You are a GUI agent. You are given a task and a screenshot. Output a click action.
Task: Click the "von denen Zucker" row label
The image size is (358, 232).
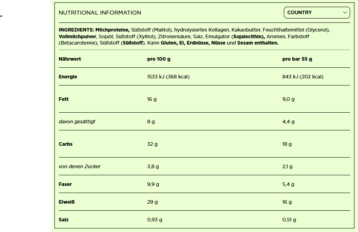80,167
